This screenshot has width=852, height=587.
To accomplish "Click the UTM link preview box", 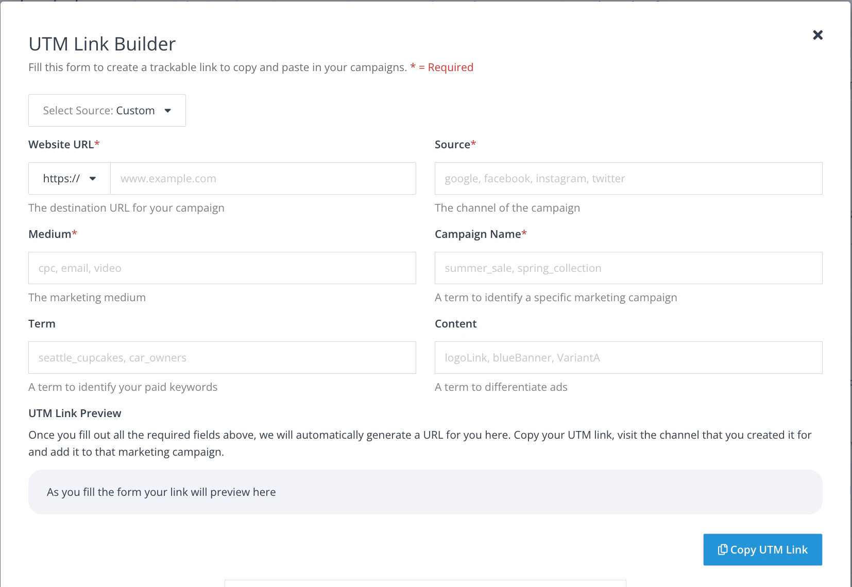I will click(x=425, y=492).
